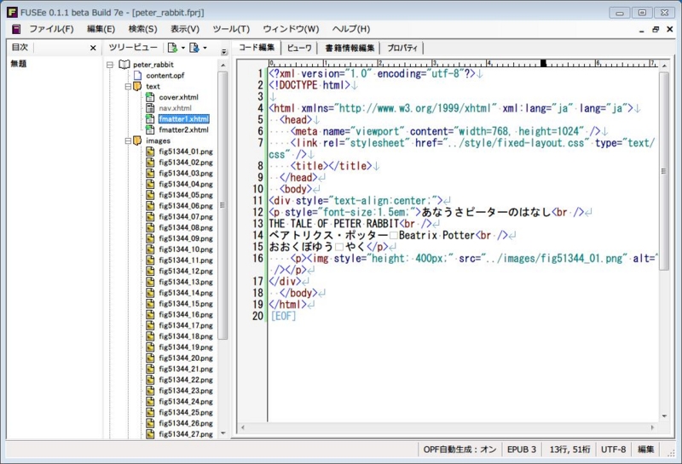Click the code editor vertical scrollbar thumb
This screenshot has height=464, width=682.
click(x=664, y=171)
